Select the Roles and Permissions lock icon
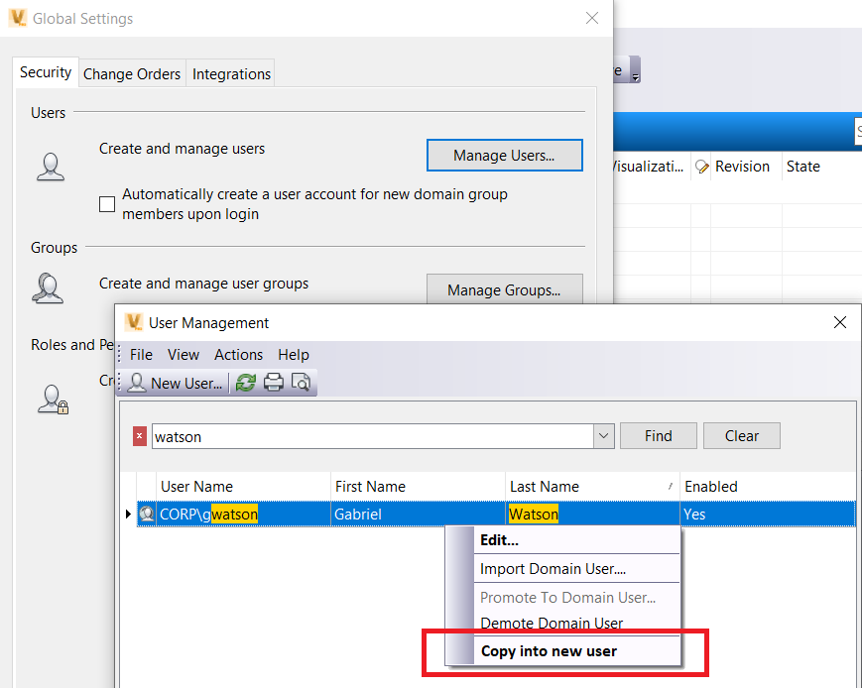The height and width of the screenshot is (688, 862). click(x=52, y=400)
